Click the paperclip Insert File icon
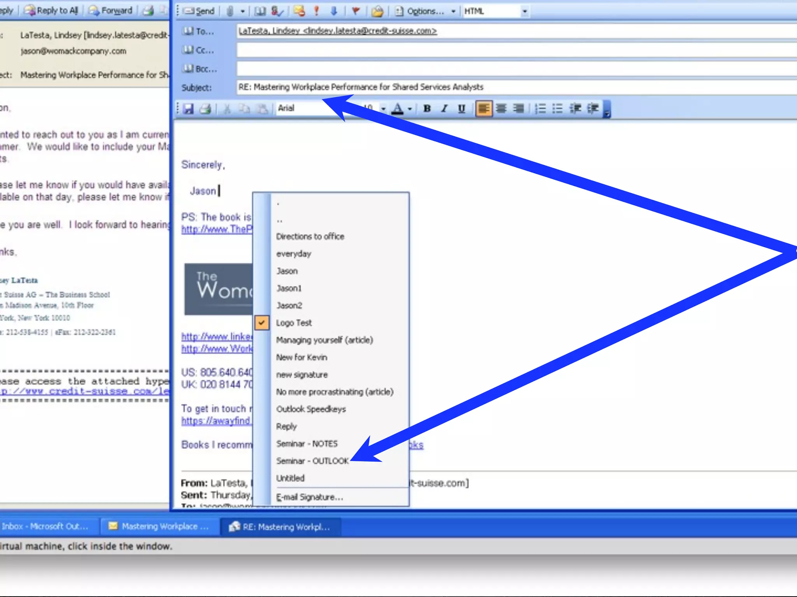 click(230, 11)
